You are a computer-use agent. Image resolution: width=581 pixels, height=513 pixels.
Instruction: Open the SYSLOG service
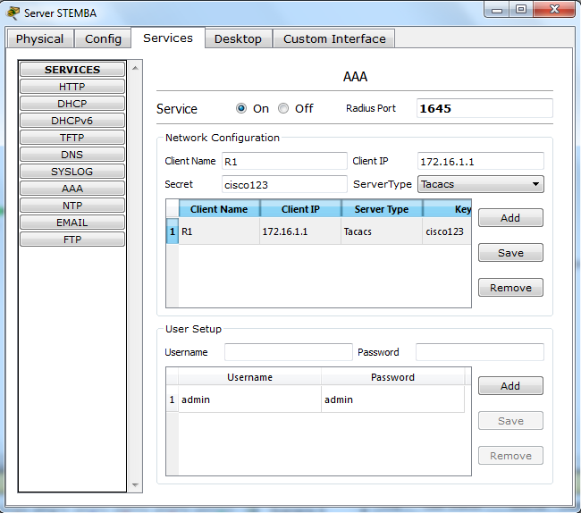coord(72,172)
